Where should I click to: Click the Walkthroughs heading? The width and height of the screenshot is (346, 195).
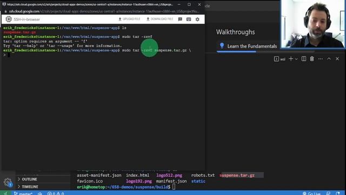click(x=236, y=32)
